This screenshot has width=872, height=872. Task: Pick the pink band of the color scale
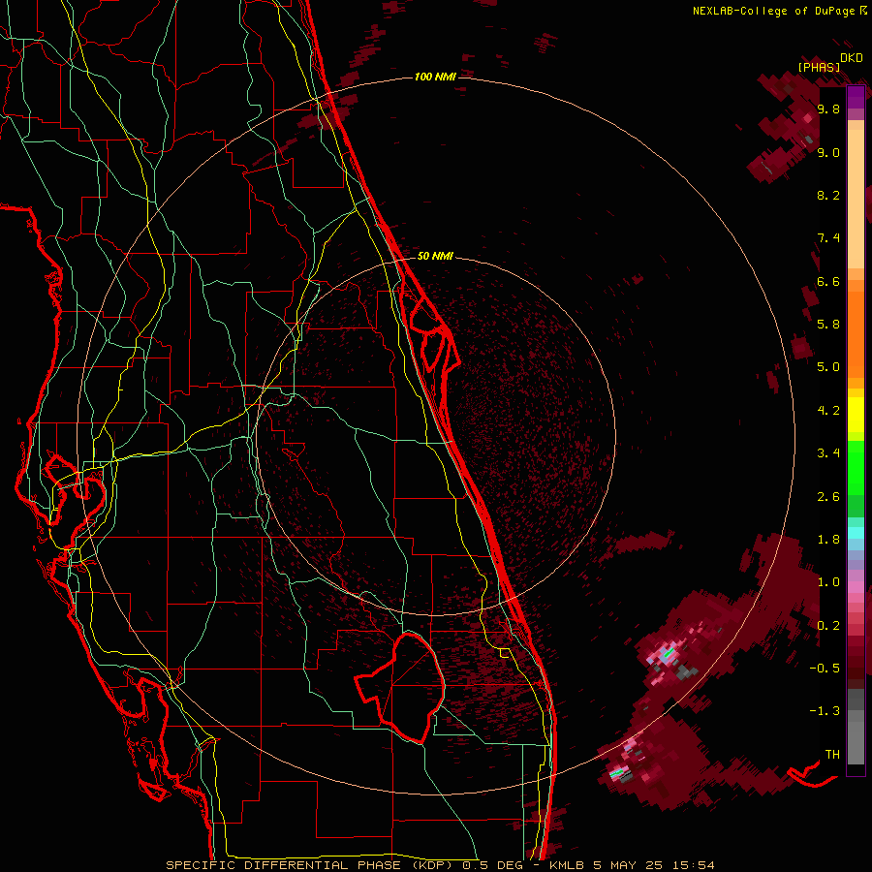pos(856,587)
